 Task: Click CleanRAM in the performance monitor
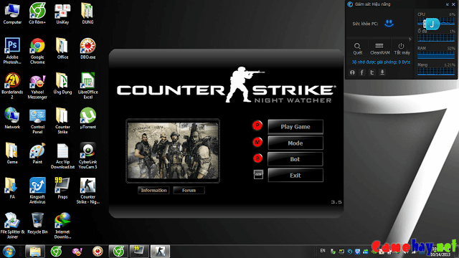tap(379, 49)
